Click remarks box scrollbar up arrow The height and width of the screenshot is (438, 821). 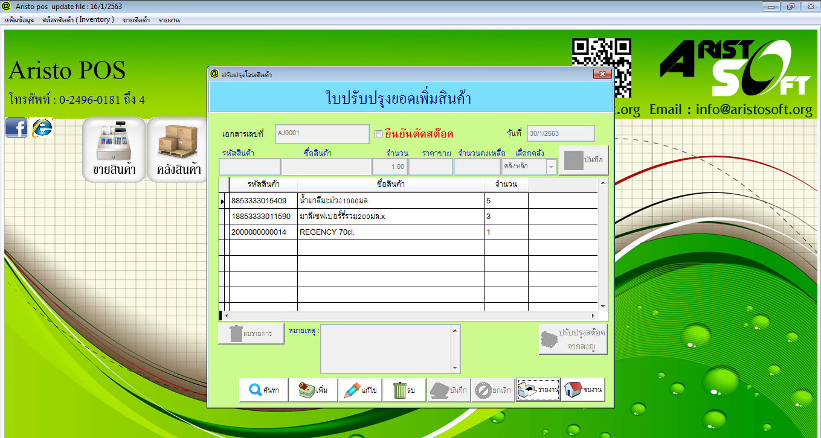(456, 330)
